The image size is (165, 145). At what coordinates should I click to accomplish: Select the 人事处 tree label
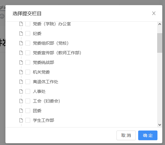tap(39, 91)
